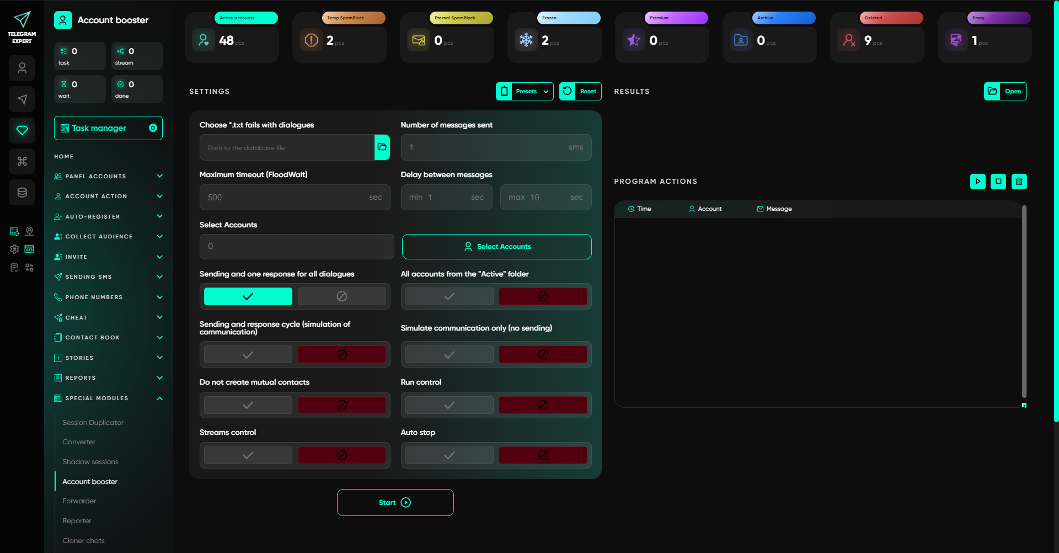Image resolution: width=1059 pixels, height=553 pixels.
Task: Collapse the Special Modules section
Action: coord(108,398)
